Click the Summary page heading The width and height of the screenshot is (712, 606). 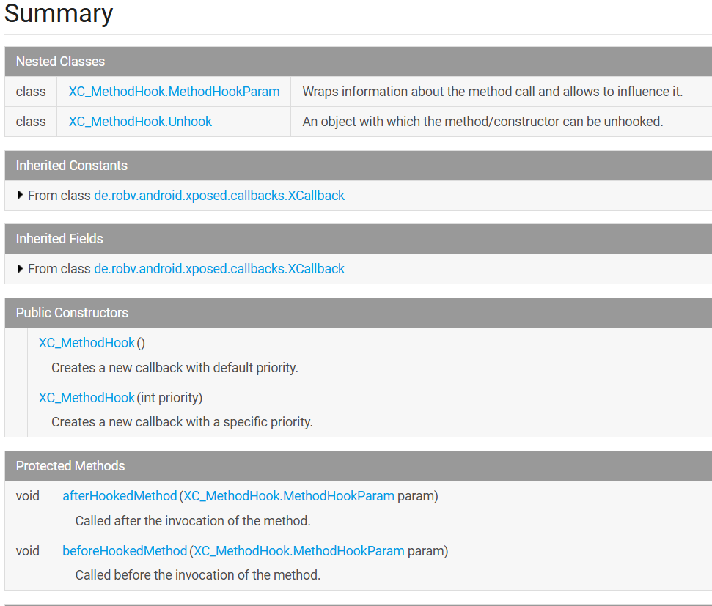click(59, 14)
